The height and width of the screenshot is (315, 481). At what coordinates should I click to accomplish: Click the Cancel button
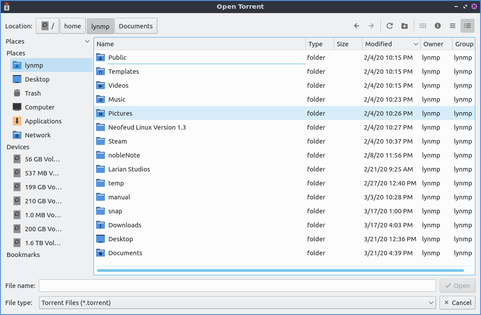tap(457, 302)
